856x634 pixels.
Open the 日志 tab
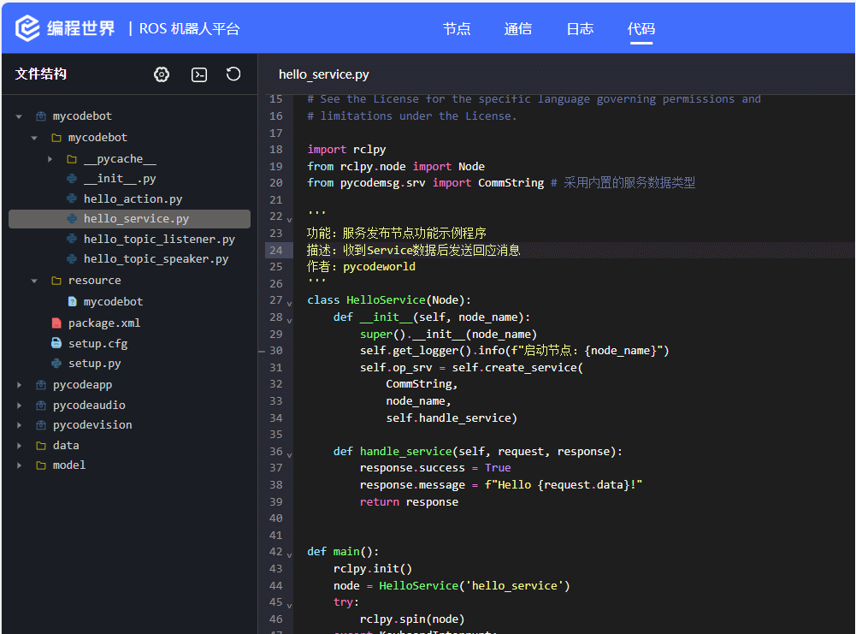pyautogui.click(x=580, y=29)
